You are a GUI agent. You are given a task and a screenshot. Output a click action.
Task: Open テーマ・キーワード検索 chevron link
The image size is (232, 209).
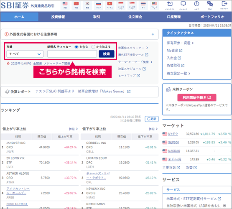(135, 62)
